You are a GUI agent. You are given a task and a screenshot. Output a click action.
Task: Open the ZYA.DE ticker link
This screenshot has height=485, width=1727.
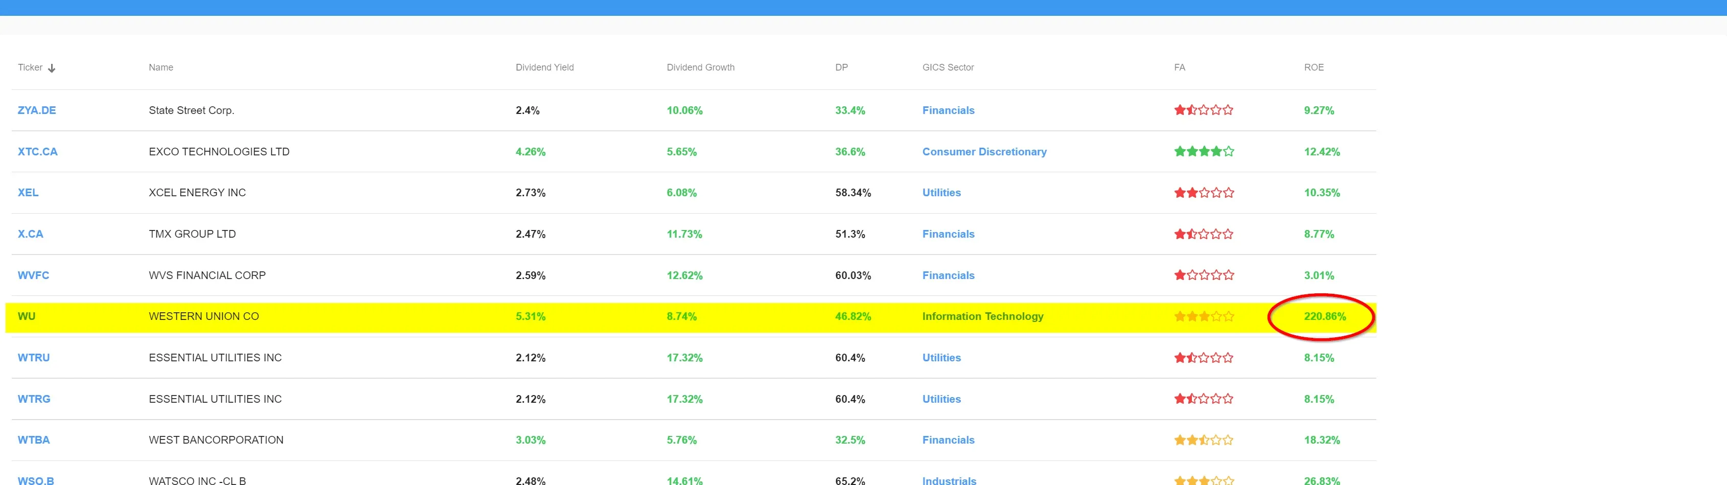(37, 110)
